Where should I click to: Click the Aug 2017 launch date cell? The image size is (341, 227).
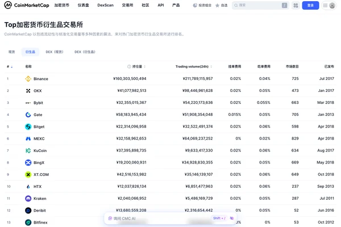tap(325, 150)
